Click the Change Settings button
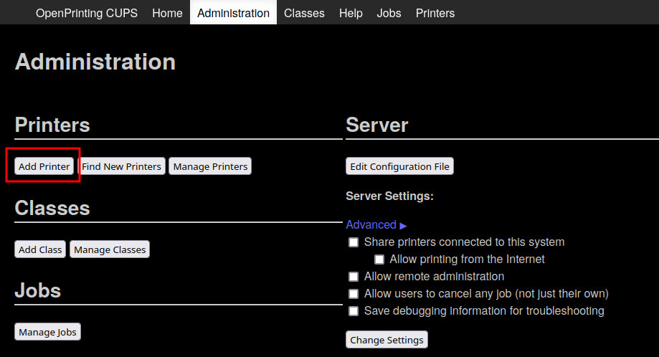Image resolution: width=659 pixels, height=357 pixels. [387, 339]
